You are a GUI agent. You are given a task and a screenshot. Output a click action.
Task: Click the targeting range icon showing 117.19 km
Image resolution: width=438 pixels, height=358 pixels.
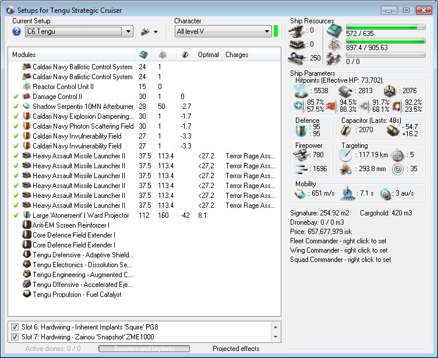345,155
